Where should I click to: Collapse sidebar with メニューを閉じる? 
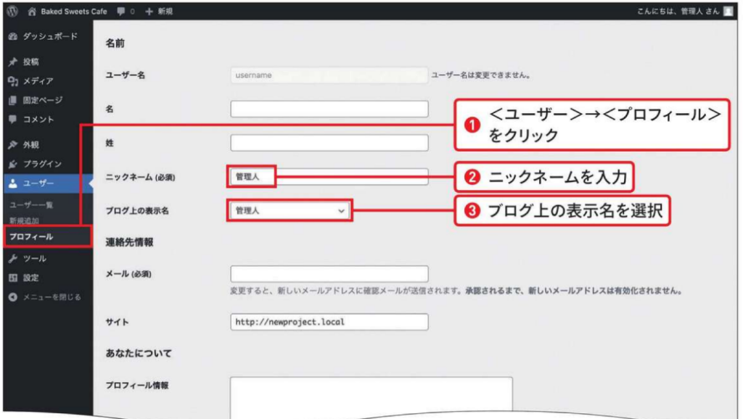tap(49, 296)
